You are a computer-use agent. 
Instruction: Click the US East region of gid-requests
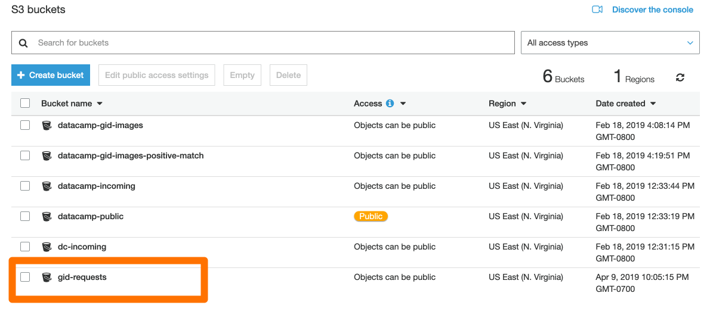526,277
